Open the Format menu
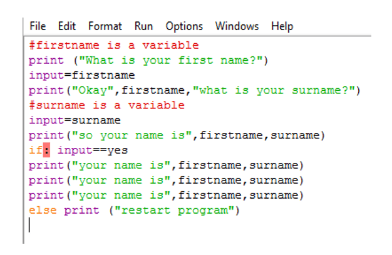 (105, 26)
